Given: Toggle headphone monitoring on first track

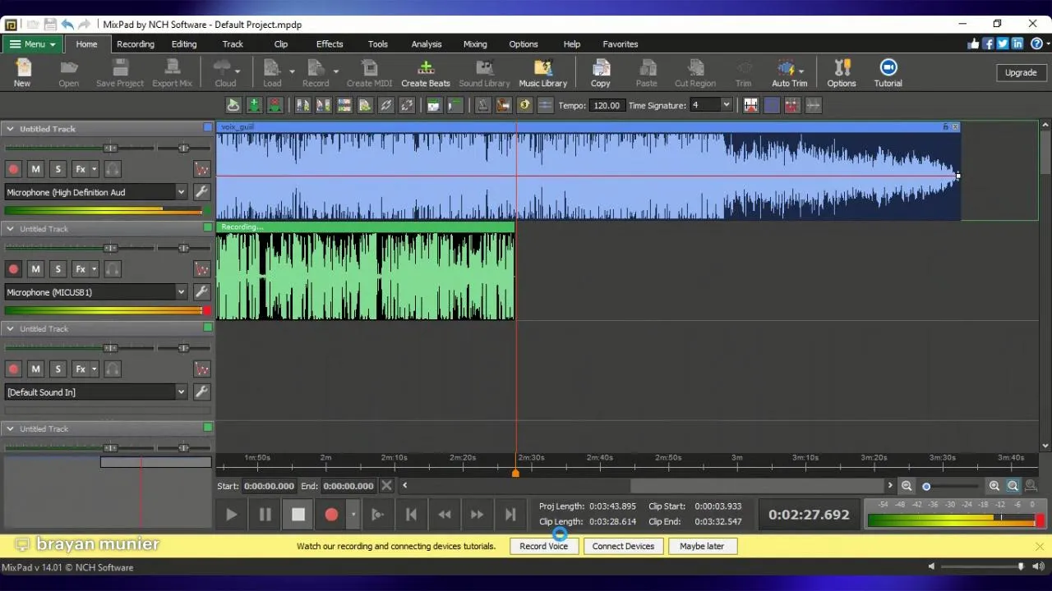Looking at the screenshot, I should point(113,169).
